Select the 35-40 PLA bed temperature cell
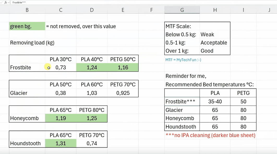The height and width of the screenshot is (154, 277). pyautogui.click(x=215, y=102)
